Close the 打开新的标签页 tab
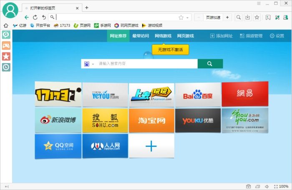 [x=77, y=8]
